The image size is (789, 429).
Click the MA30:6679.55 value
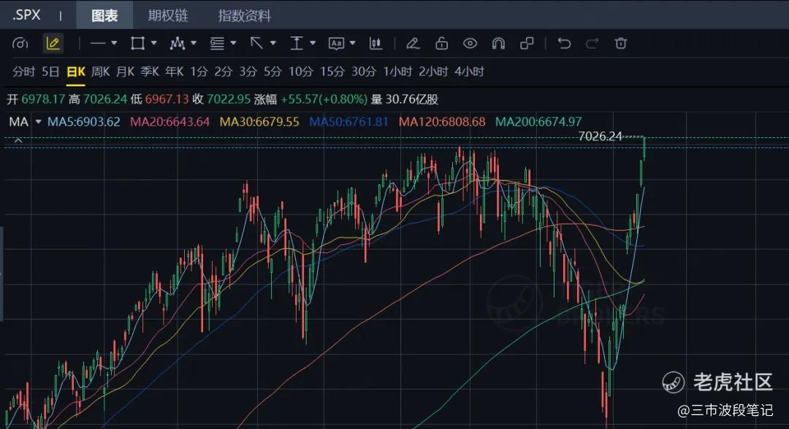pos(259,122)
